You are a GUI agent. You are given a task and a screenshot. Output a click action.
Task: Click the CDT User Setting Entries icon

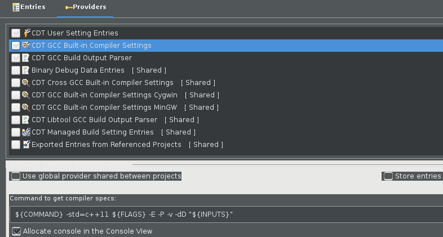tap(26, 33)
